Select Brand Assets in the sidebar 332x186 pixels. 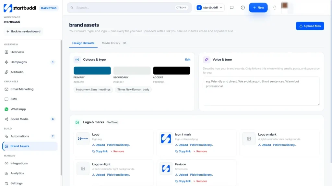click(30, 146)
